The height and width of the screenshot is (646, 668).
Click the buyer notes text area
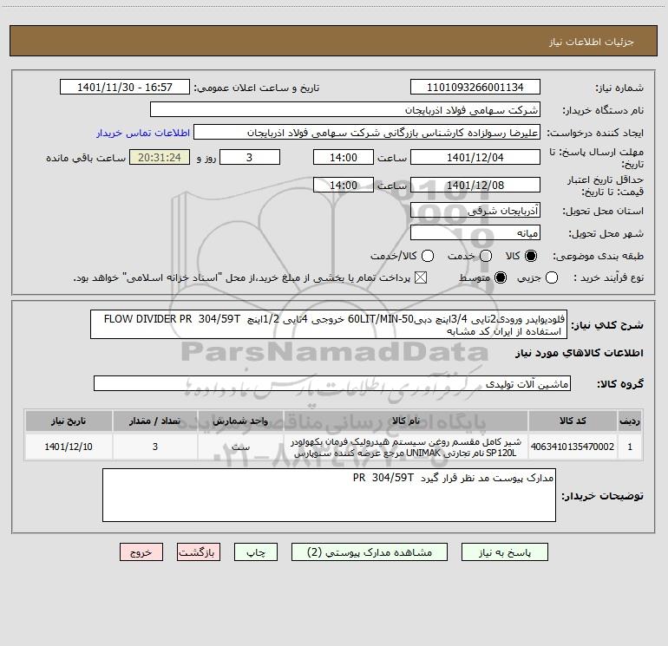[x=330, y=495]
